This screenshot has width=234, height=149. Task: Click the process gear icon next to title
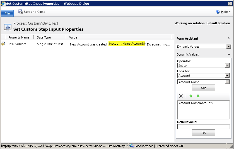click(8, 27)
